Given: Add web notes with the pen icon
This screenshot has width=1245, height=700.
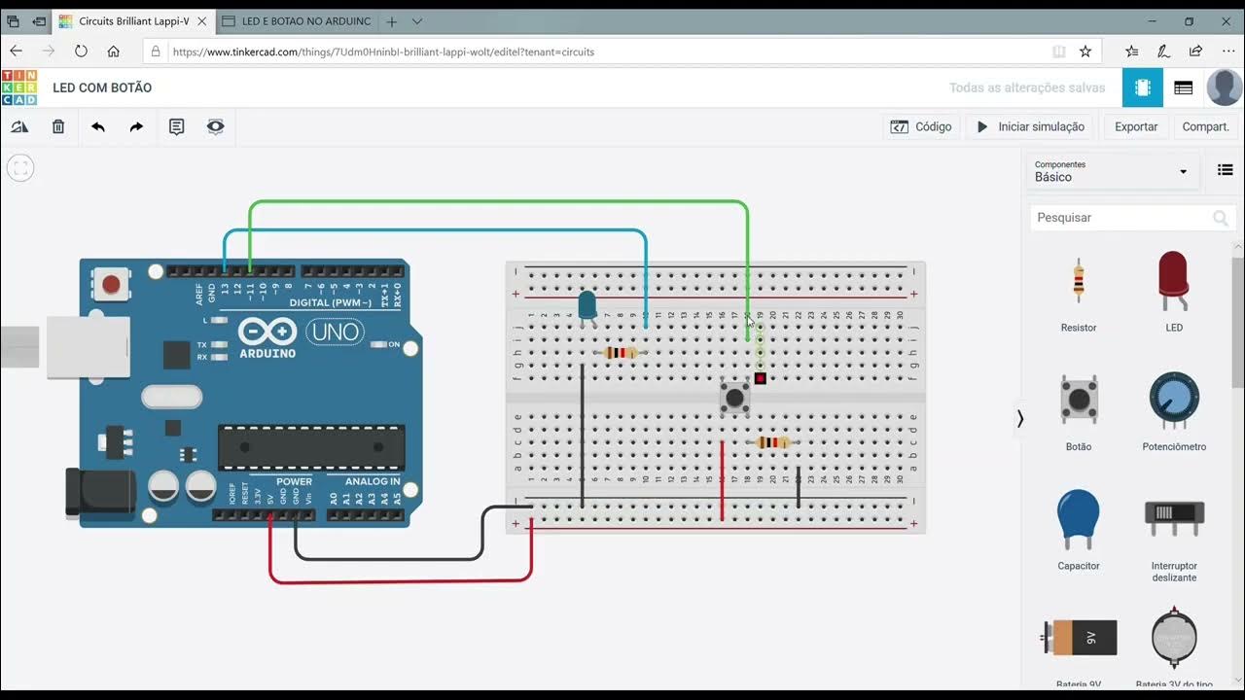Looking at the screenshot, I should tap(1163, 52).
